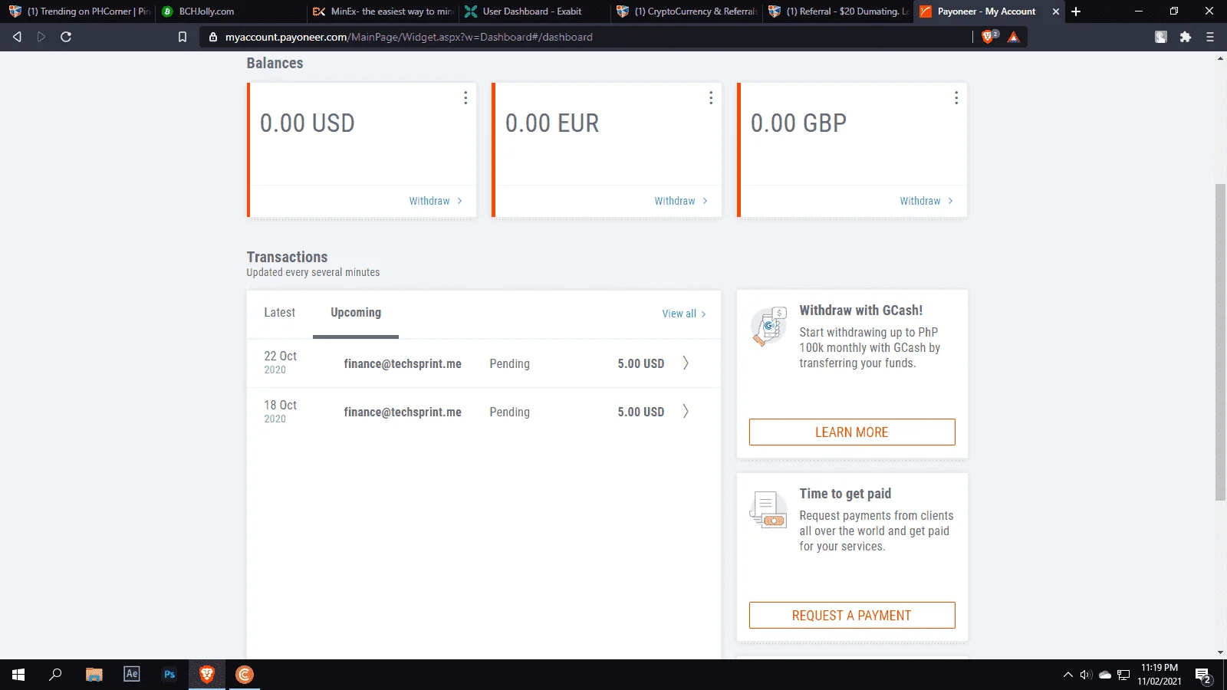The width and height of the screenshot is (1227, 690).
Task: Click the page vertical scrollbar thumb
Action: click(1220, 342)
